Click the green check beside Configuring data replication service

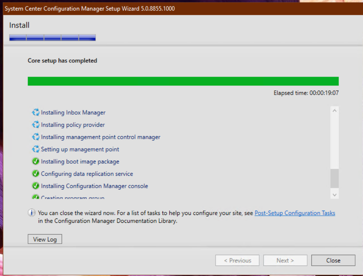(x=36, y=173)
